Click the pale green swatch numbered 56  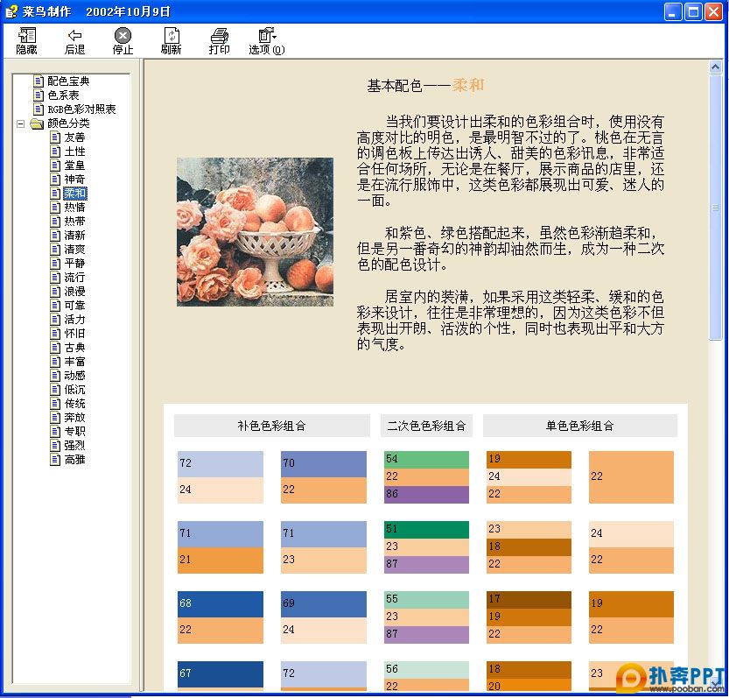click(426, 670)
